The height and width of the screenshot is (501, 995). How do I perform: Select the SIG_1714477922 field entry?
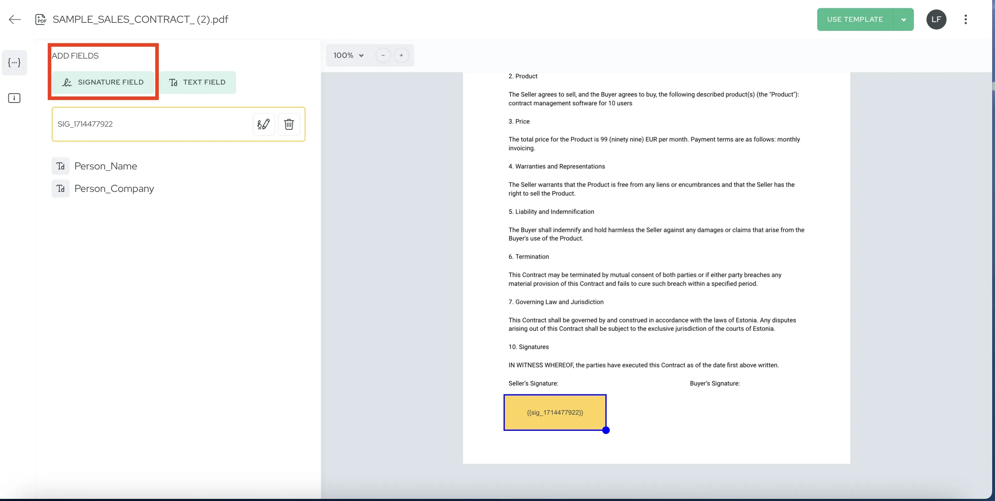(x=151, y=124)
